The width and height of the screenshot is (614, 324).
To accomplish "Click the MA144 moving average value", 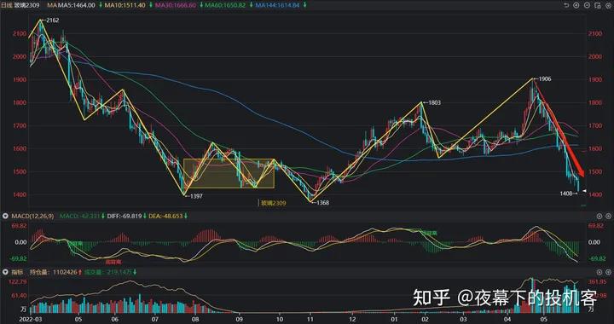I will [x=278, y=5].
